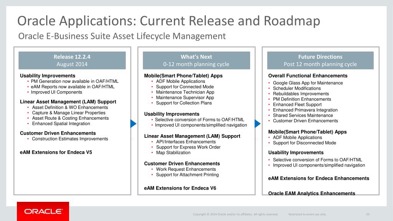
Task: Click 'Post 12 month planning cycle' text
Action: (x=320, y=64)
